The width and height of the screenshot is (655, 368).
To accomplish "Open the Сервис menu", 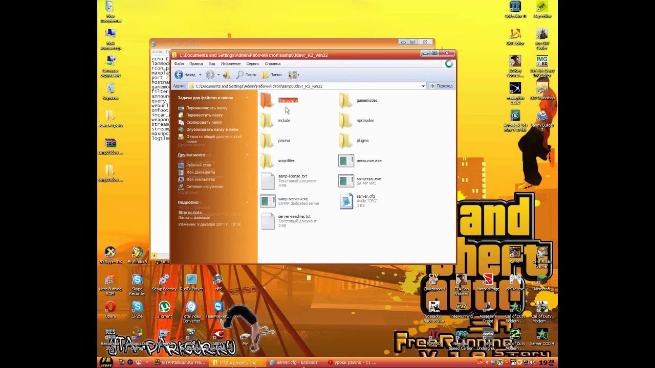I will [253, 64].
